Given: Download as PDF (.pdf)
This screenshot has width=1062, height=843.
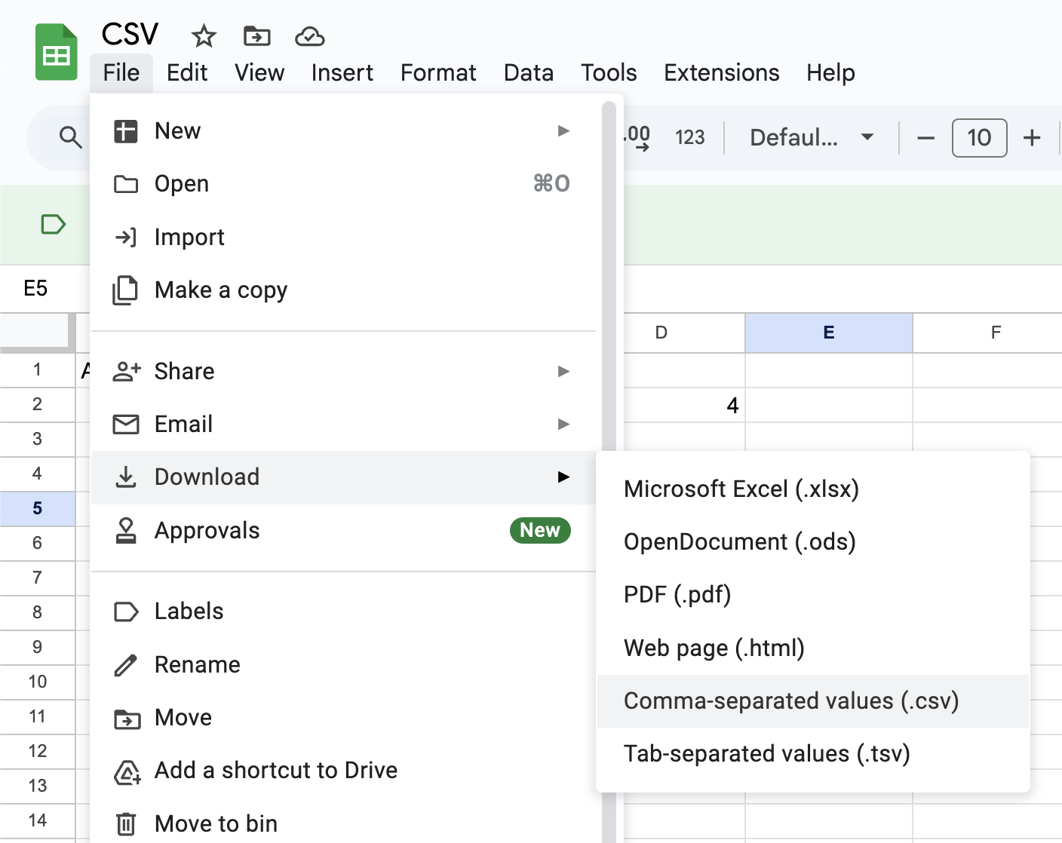Looking at the screenshot, I should point(813,595).
